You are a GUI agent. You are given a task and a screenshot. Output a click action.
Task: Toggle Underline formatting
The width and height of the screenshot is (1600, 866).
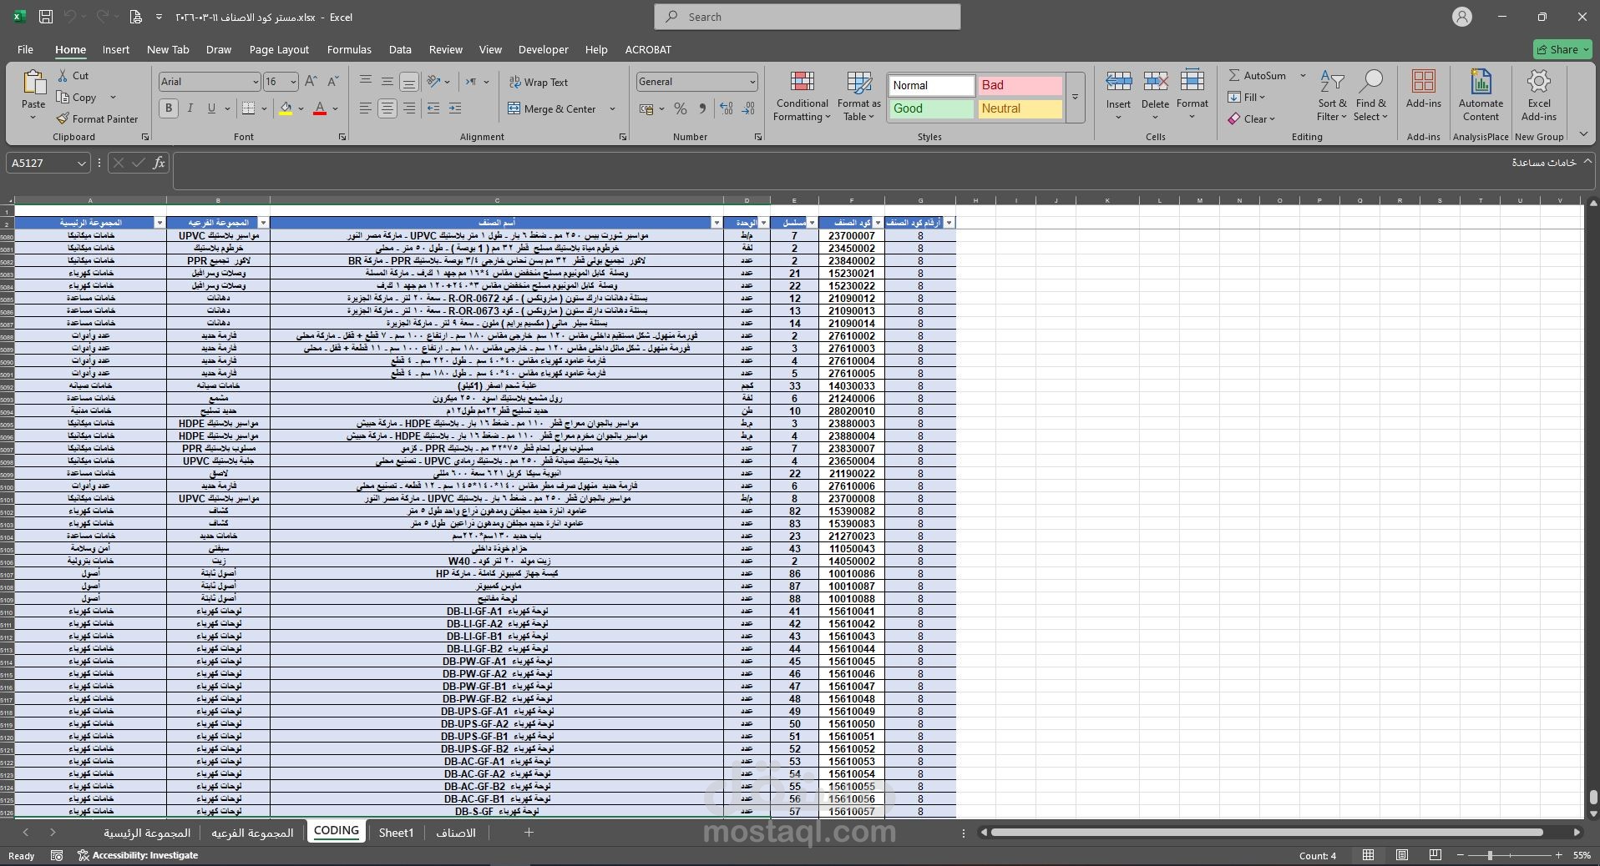[211, 108]
